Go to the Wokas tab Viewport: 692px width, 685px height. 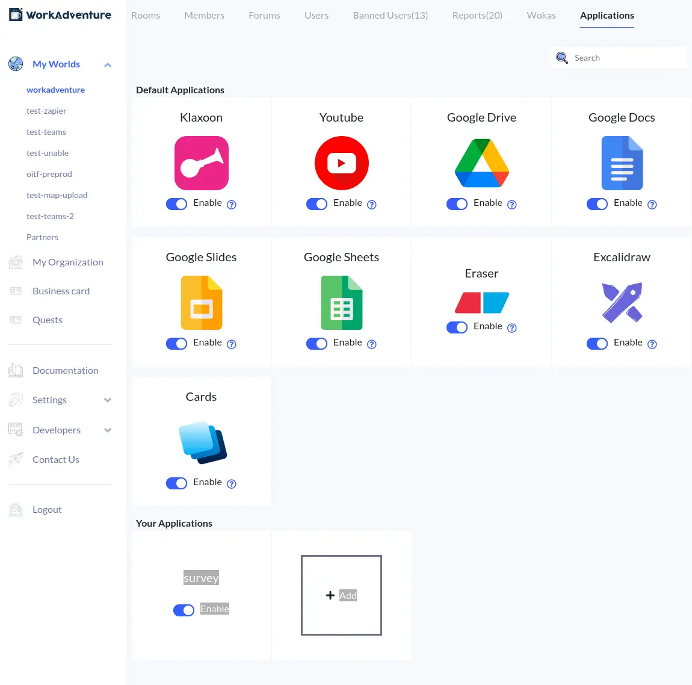(x=541, y=16)
